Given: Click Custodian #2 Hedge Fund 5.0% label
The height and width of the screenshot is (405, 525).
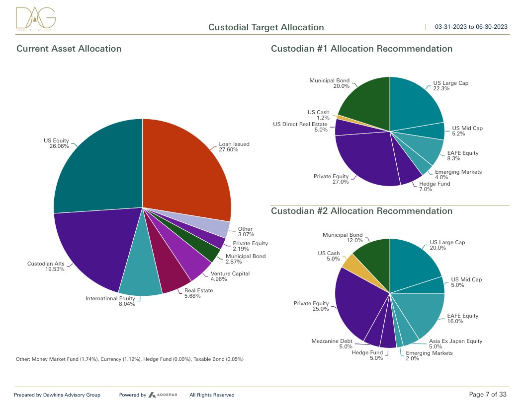Looking at the screenshot, I should coord(367,355).
